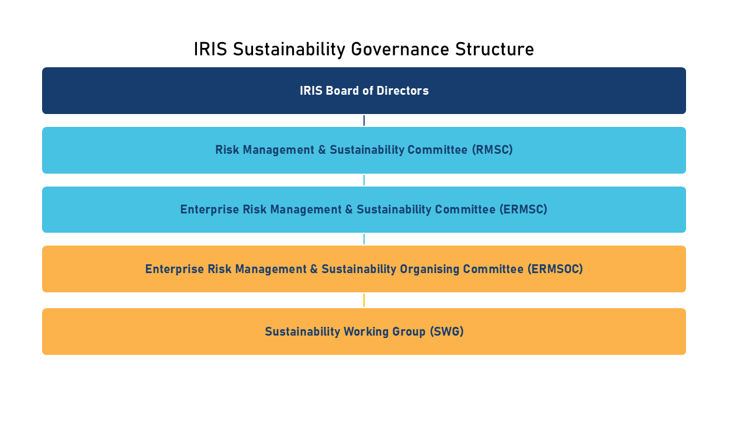Click connector line below Board of Directors
Image resolution: width=748 pixels, height=421 pixels.
click(x=364, y=120)
